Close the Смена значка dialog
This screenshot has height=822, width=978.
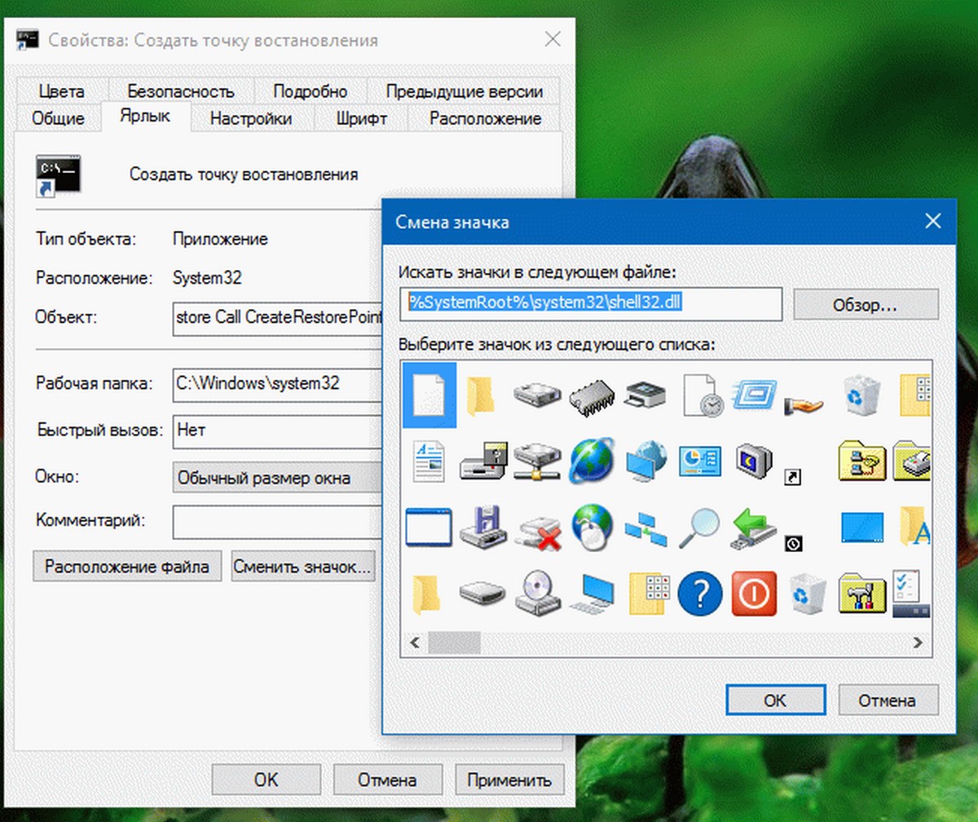tap(932, 222)
